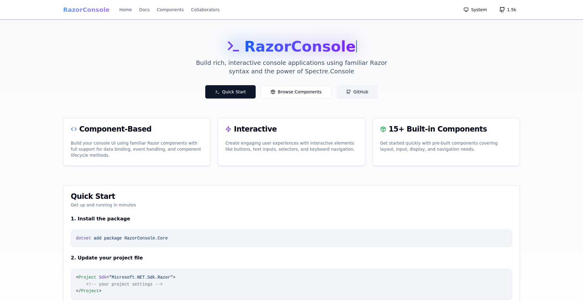Toggle the System theme switcher
The height and width of the screenshot is (301, 583).
click(475, 10)
